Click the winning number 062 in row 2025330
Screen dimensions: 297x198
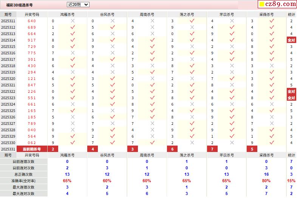(32, 143)
